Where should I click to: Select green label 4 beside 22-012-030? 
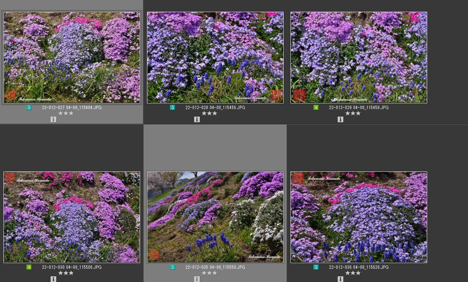point(29,267)
